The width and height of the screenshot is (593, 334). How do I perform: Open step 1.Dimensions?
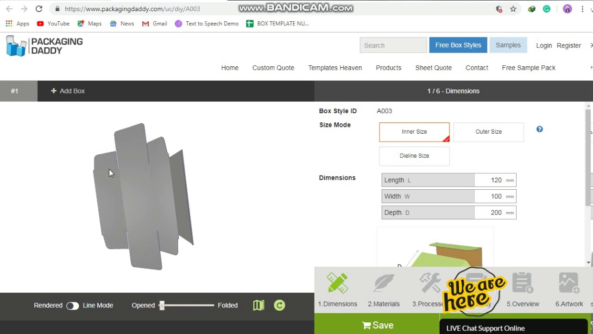coord(337,290)
